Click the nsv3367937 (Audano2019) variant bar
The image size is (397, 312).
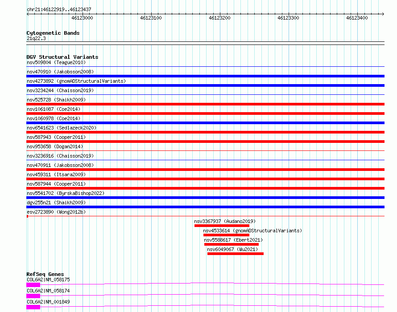click(x=222, y=226)
